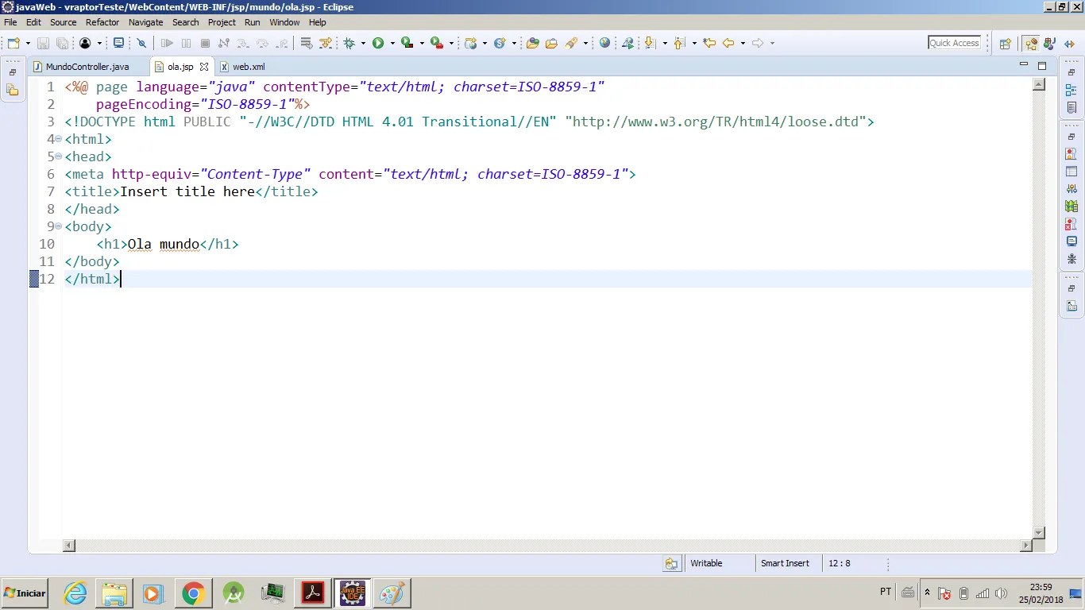Open Google Chrome from the taskbar

[193, 593]
